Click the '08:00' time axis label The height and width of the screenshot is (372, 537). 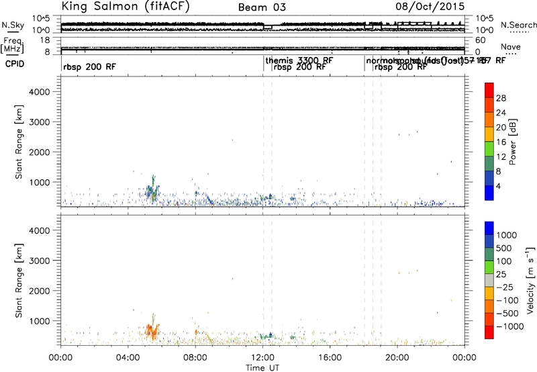[195, 358]
